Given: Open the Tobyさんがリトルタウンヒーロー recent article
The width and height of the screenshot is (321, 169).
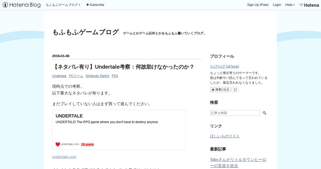Looking at the screenshot, I should [x=238, y=163].
